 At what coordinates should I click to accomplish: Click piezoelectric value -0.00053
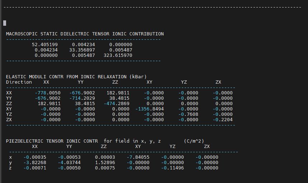(x=69, y=157)
